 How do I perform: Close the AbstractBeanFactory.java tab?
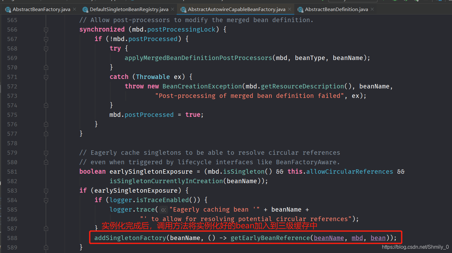[x=74, y=9]
